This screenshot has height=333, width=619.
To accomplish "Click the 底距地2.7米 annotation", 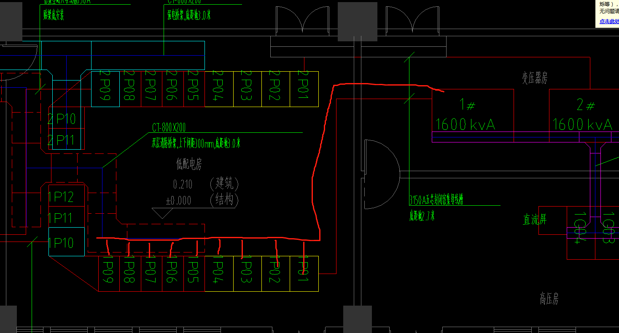I will coord(422,216).
